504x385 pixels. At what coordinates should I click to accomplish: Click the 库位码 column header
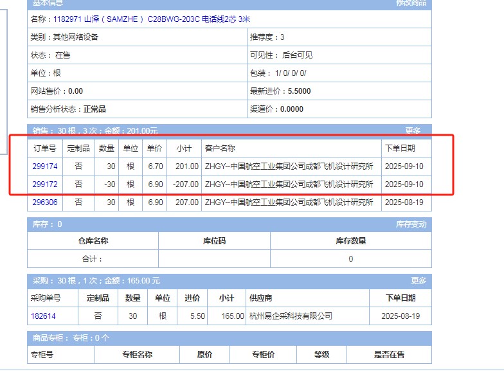coord(214,241)
